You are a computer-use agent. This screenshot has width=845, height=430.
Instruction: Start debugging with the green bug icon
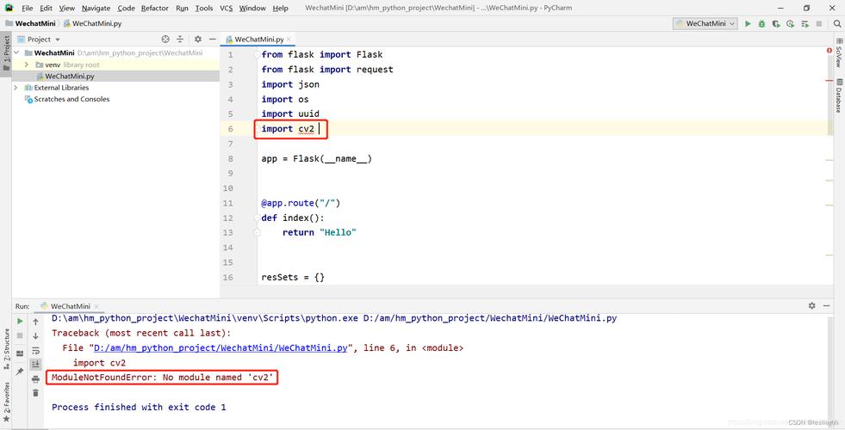761,24
